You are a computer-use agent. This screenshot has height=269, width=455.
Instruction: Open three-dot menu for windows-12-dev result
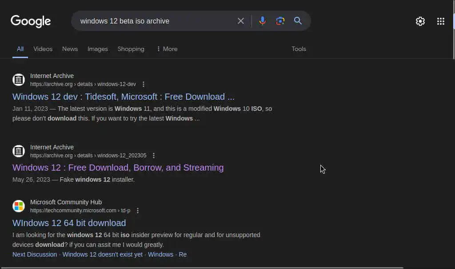[x=144, y=84]
